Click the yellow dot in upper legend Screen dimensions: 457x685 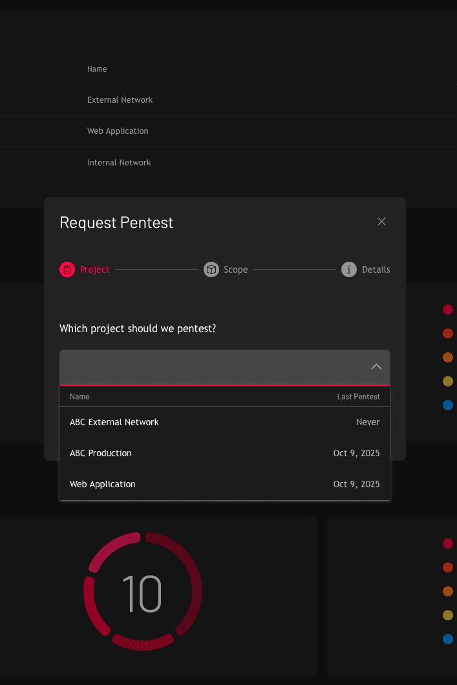(448, 381)
